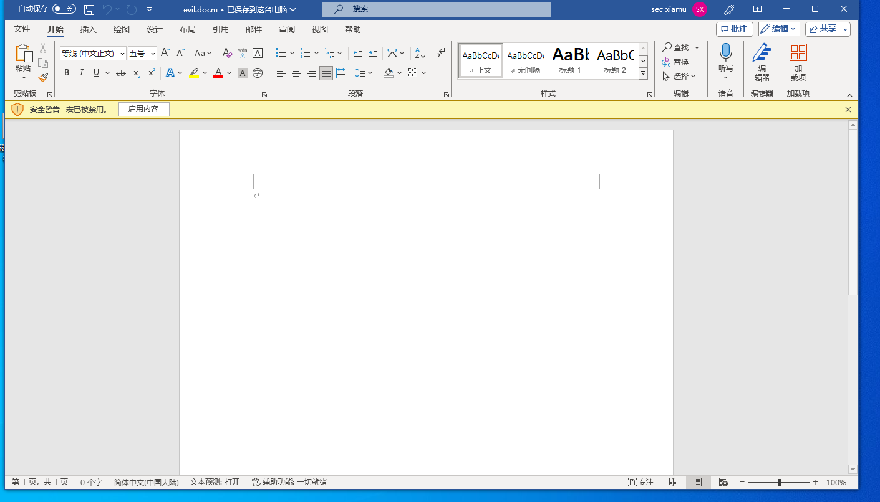This screenshot has width=880, height=502.
Task: Click the Undo arrow in the title bar
Action: [x=107, y=9]
